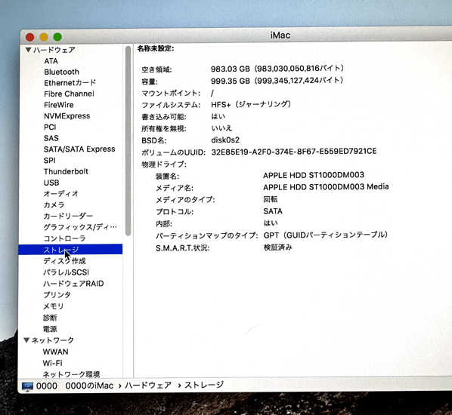The height and width of the screenshot is (415, 452).
Task: Click the volume UUID 32E85E19 value
Action: coord(294,152)
